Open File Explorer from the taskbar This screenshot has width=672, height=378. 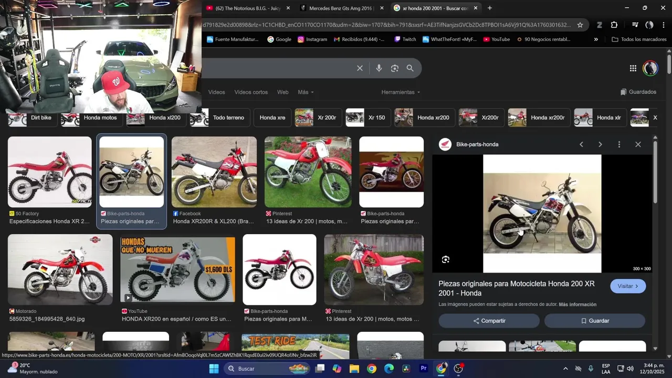[354, 369]
